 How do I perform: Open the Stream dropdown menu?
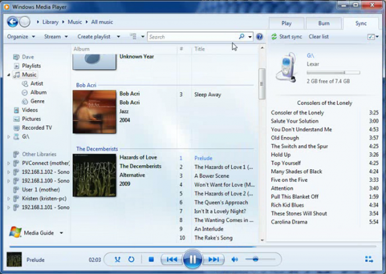56,37
